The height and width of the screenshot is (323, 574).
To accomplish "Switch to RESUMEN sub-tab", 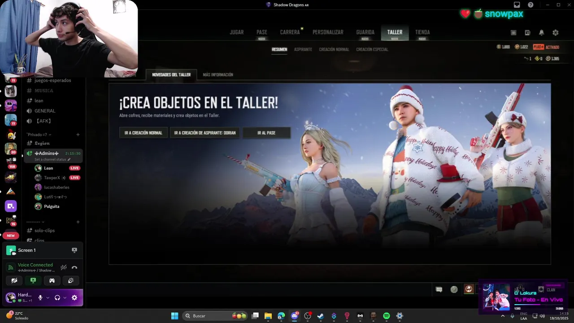I will (279, 49).
